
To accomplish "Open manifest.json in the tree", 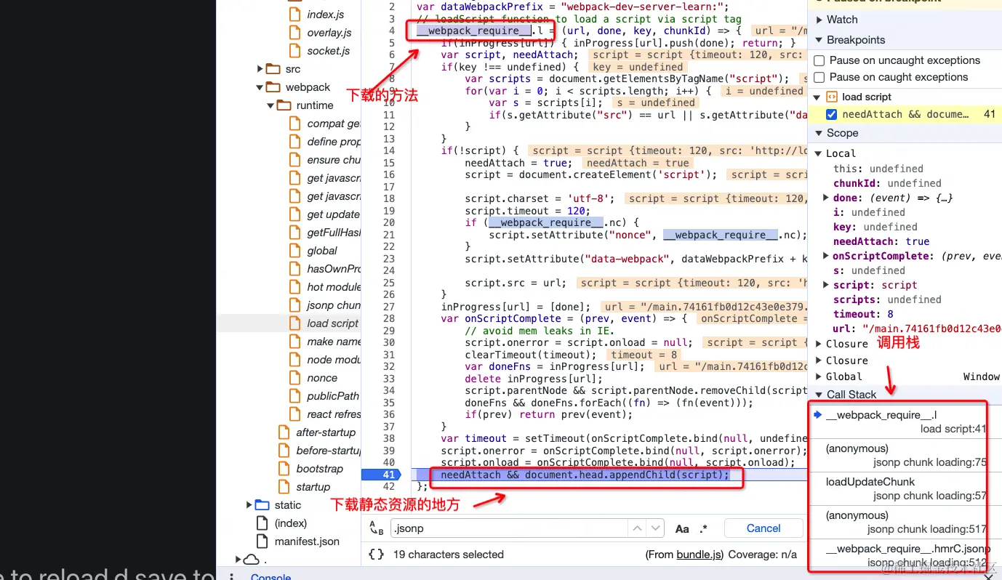I will tap(307, 541).
